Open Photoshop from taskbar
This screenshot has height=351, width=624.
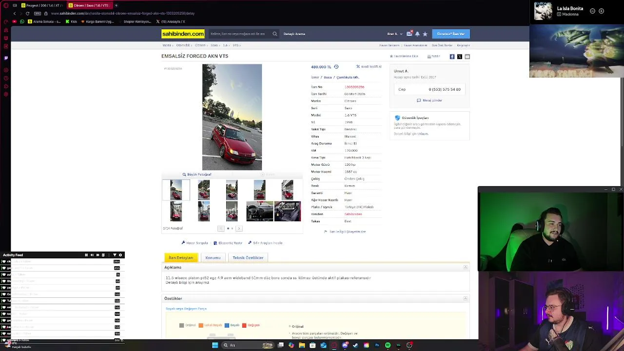pyautogui.click(x=377, y=345)
